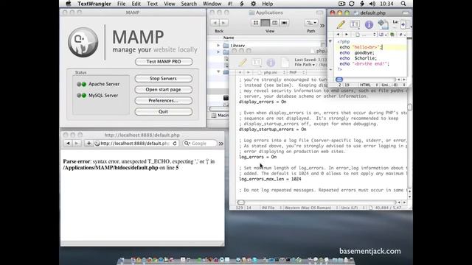The image size is (472, 265).
Task: Open the Apple menu
Action: pos(69,4)
